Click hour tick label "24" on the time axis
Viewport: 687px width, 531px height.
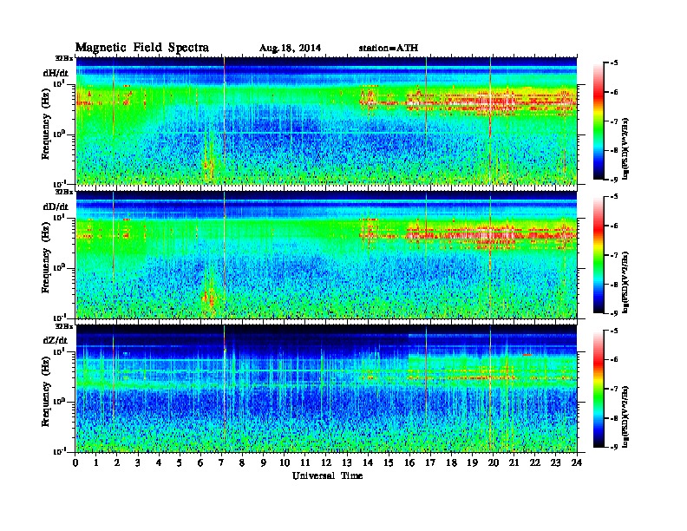point(577,462)
